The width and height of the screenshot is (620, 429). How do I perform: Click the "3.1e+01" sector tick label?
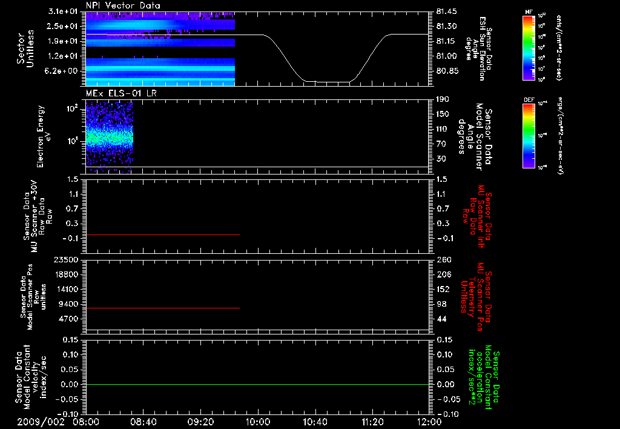(x=63, y=12)
